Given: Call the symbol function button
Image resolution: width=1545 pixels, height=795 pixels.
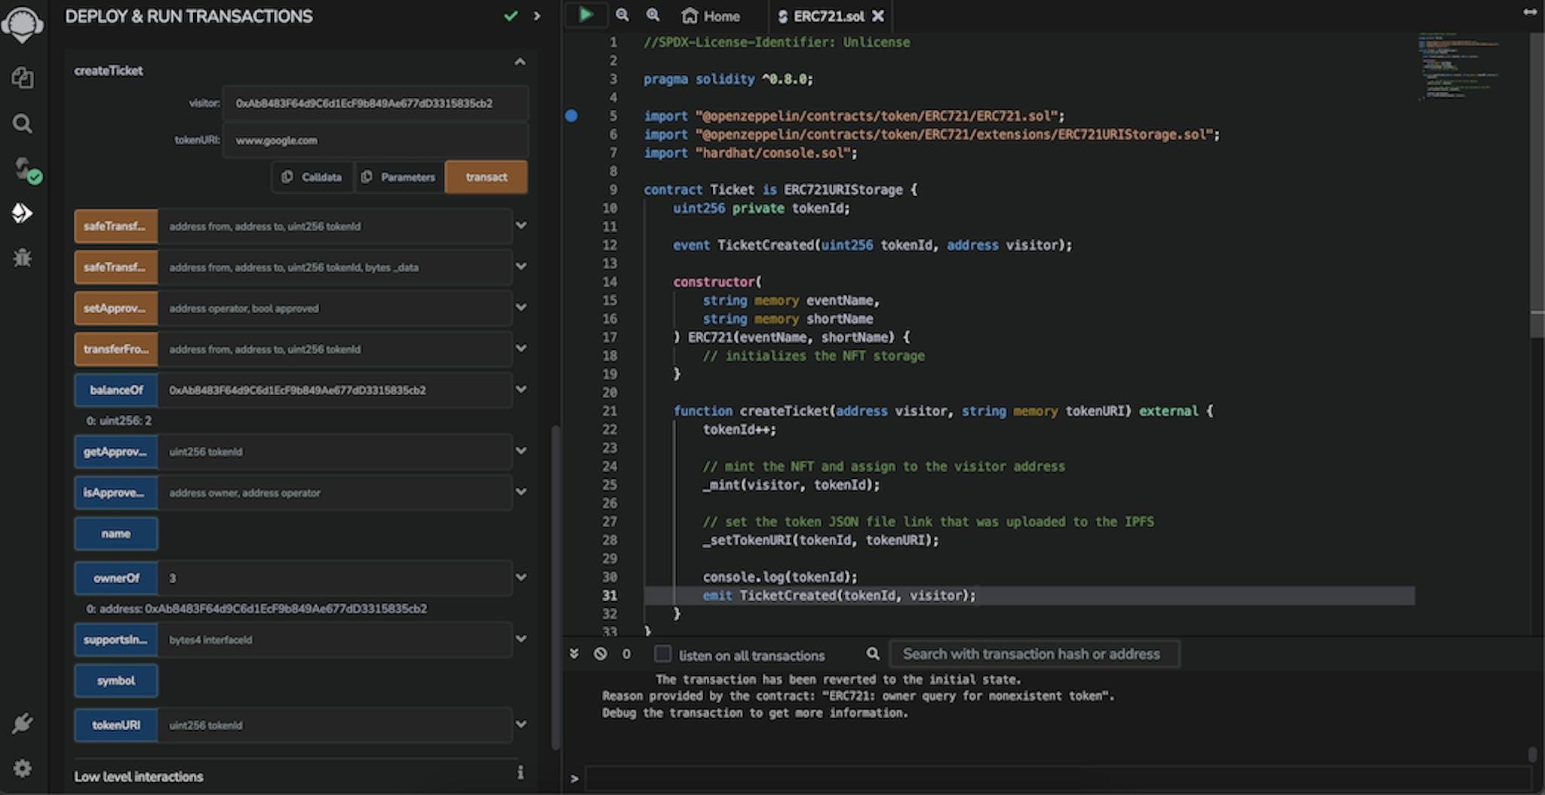Looking at the screenshot, I should pos(115,680).
